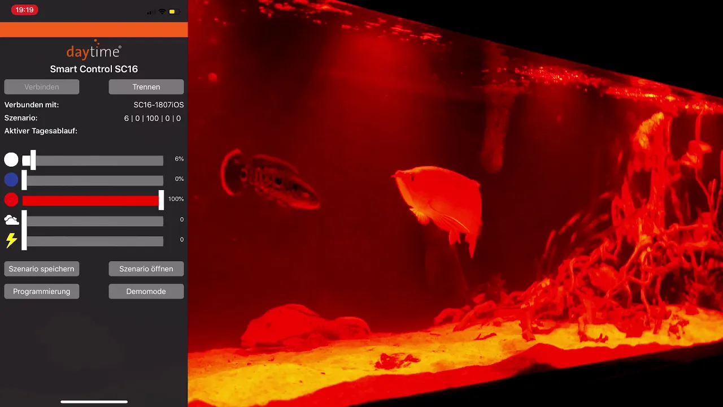Click the lightning intensity slider track

click(x=93, y=241)
